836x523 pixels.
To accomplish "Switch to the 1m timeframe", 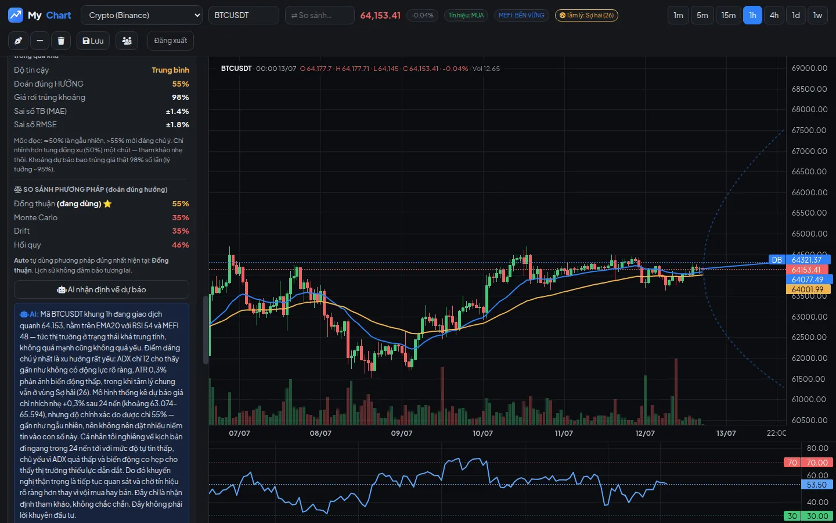I will (678, 15).
